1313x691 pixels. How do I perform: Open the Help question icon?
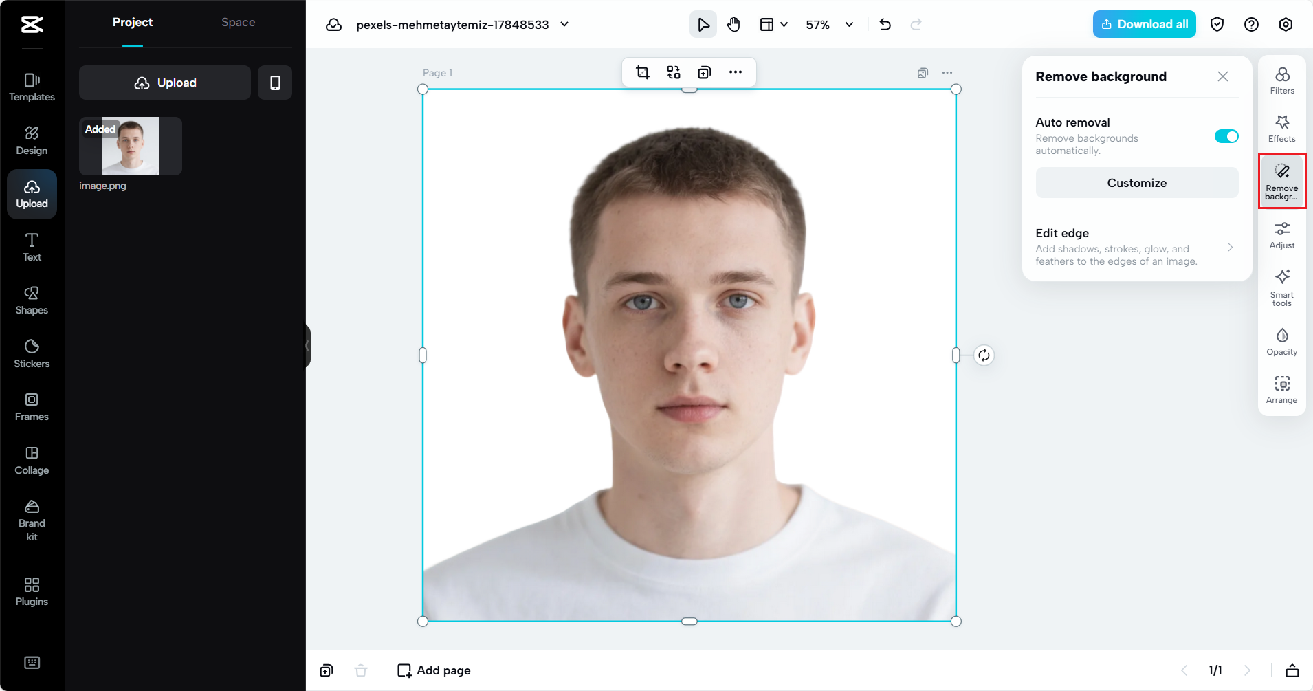click(1251, 25)
